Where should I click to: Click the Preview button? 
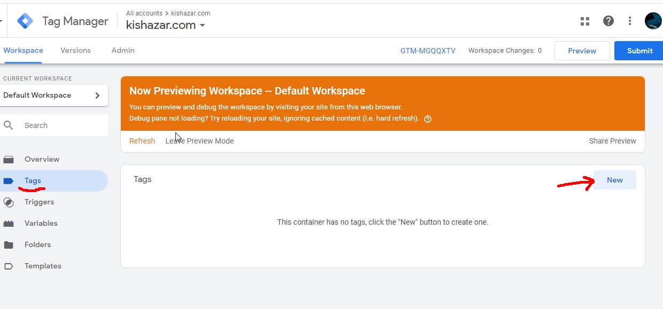click(x=582, y=51)
